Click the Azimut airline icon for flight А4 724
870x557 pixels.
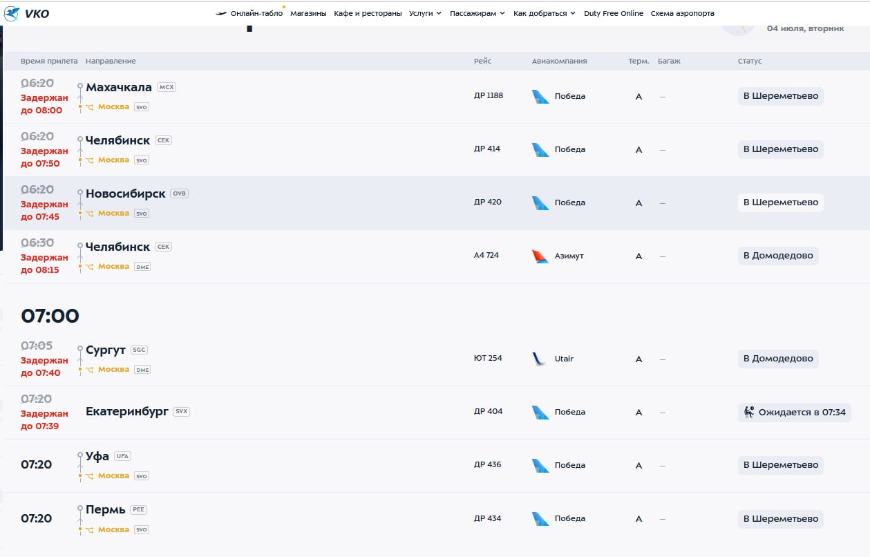click(x=540, y=256)
